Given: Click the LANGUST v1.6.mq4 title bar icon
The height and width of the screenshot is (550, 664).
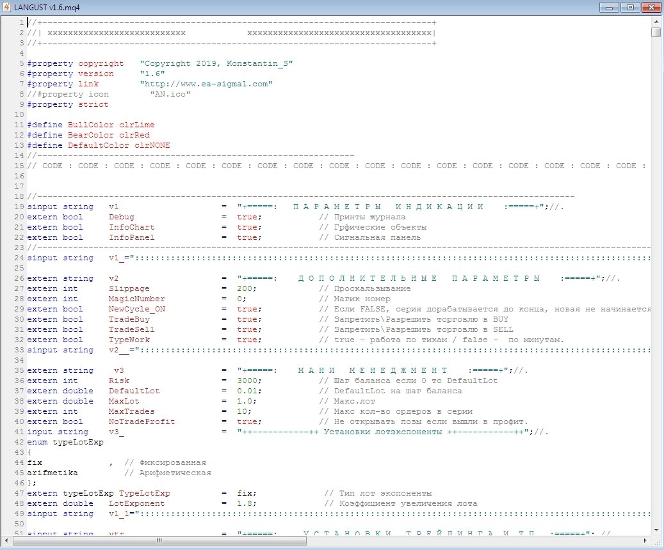Looking at the screenshot, I should [x=7, y=8].
